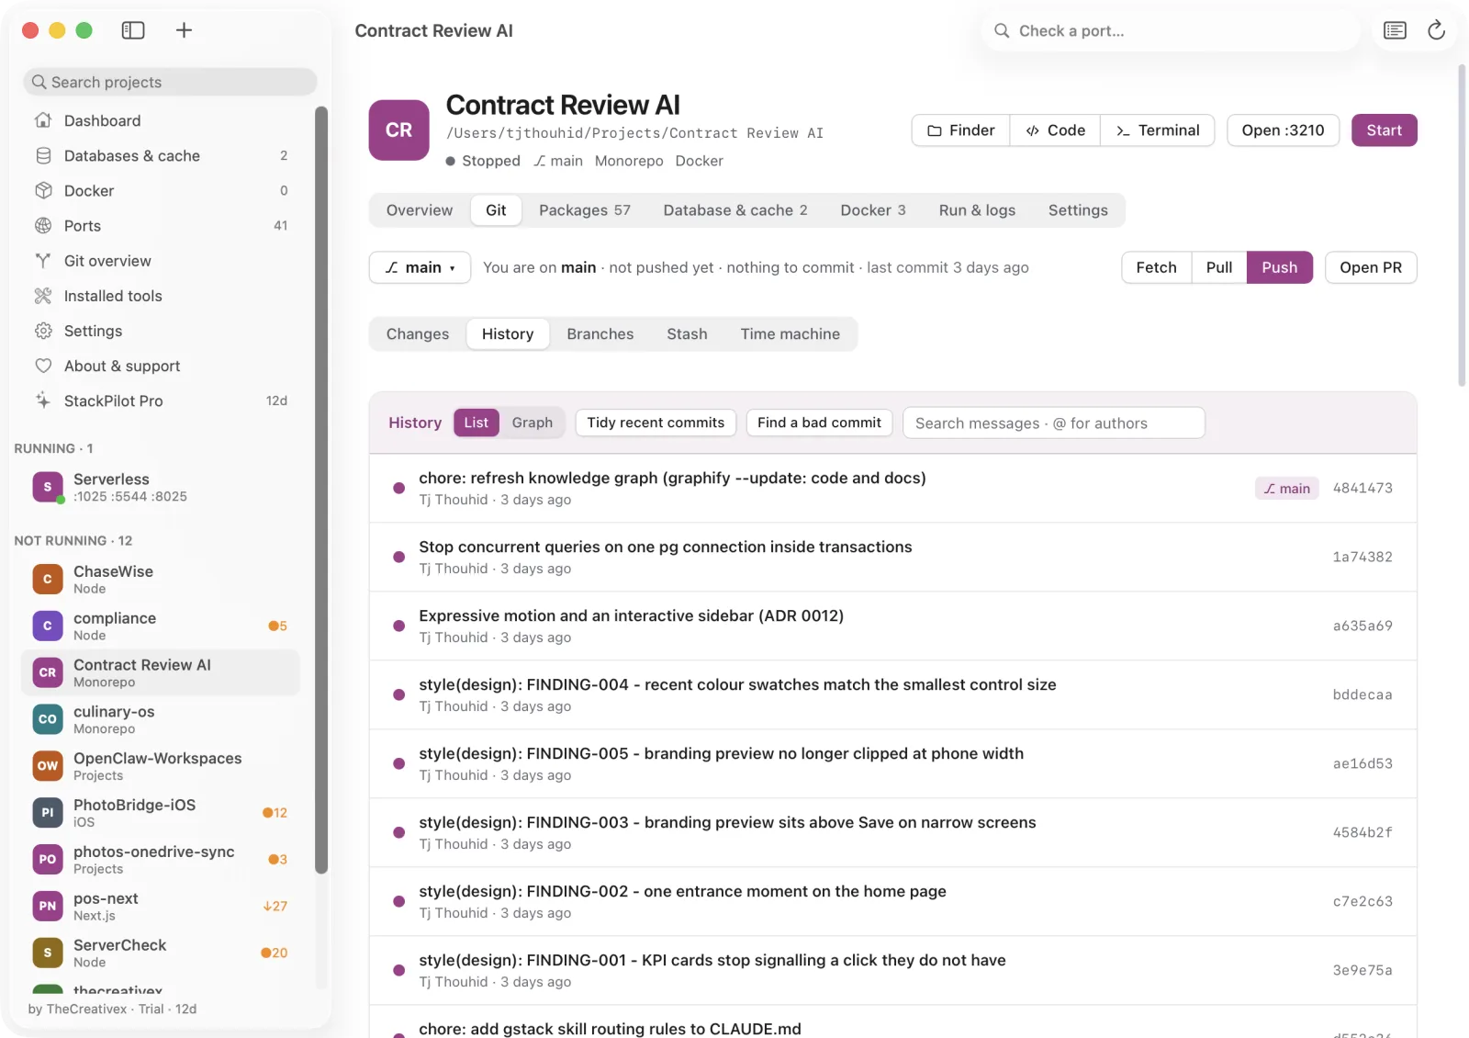The height and width of the screenshot is (1038, 1469).
Task: Click the photos-onedrive-sync PO avatar
Action: pos(48,860)
